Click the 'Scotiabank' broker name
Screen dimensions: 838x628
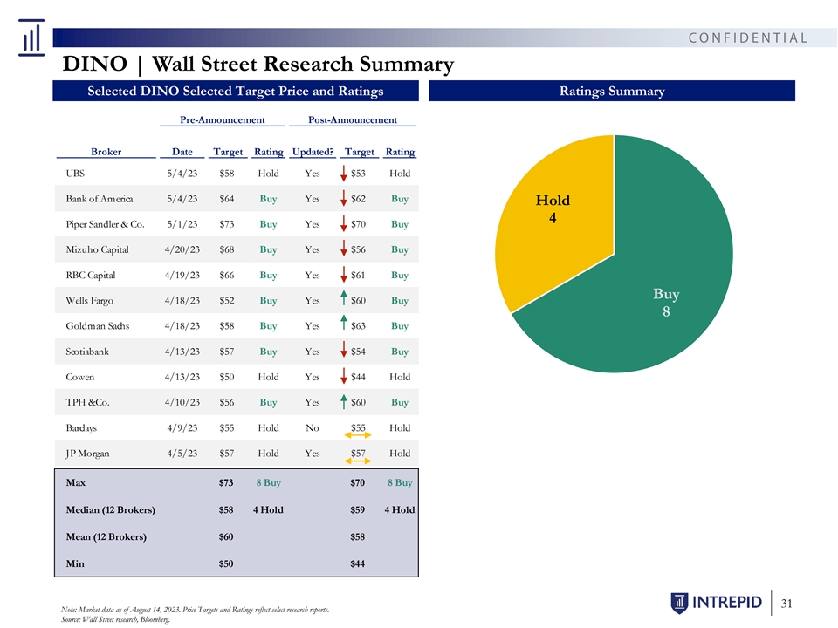[87, 352]
